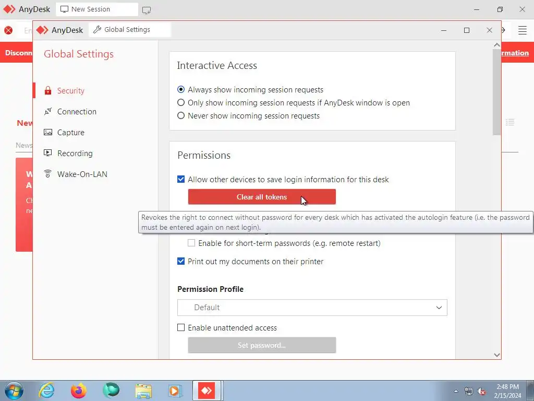
Task: Click the settings vertical scrollbar thumb
Action: tap(497, 92)
